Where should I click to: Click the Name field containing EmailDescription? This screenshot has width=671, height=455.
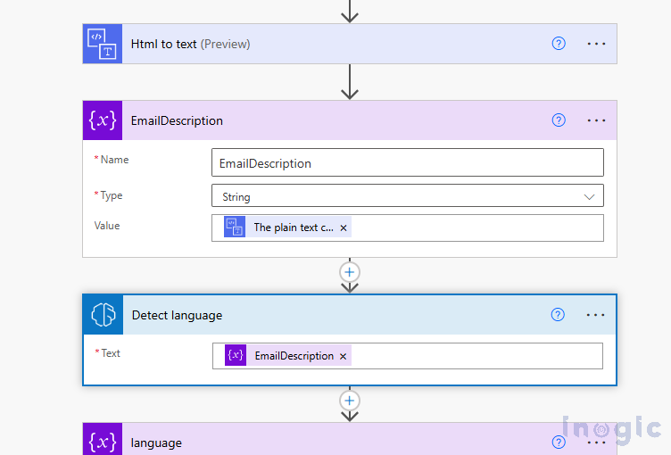(x=408, y=162)
